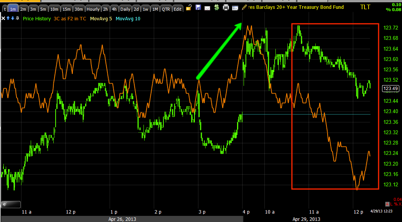This screenshot has width=402, height=222.
Task: Click the '3 p' time axis label
Action: coord(202,212)
